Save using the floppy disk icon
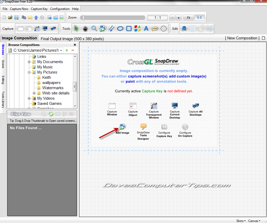Image resolution: width=267 pixels, height=223 pixels. pyautogui.click(x=16, y=17)
